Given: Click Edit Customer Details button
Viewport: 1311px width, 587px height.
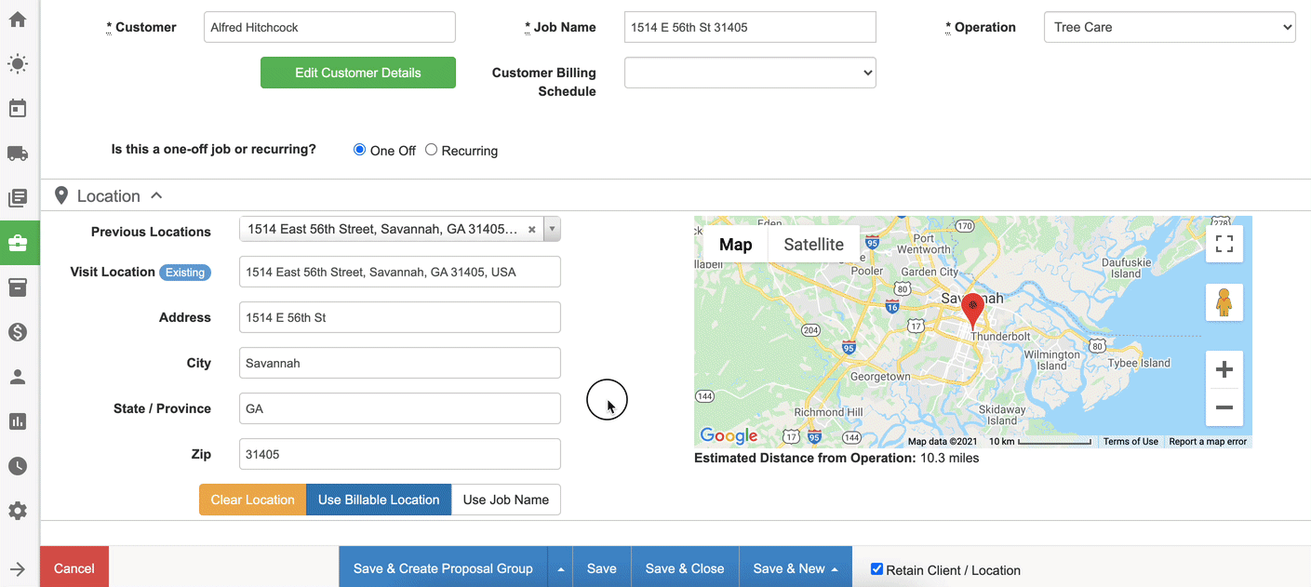Looking at the screenshot, I should coord(358,73).
